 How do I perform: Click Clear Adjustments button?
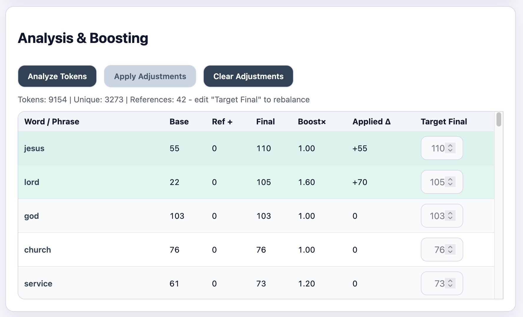(x=248, y=76)
